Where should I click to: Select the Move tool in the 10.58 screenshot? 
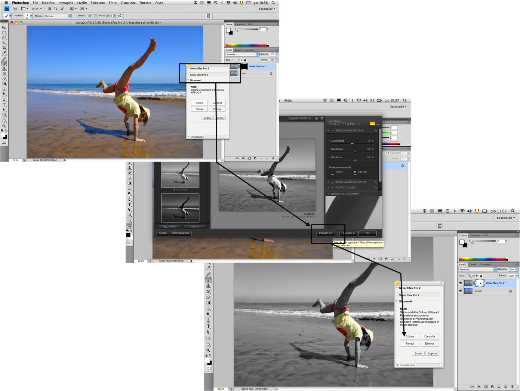[4, 28]
